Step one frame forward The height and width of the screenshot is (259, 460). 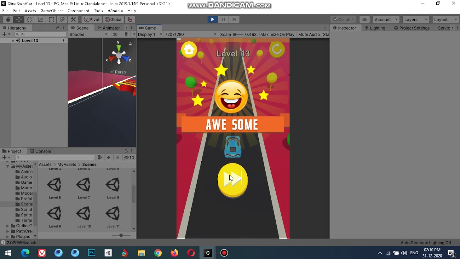(234, 19)
